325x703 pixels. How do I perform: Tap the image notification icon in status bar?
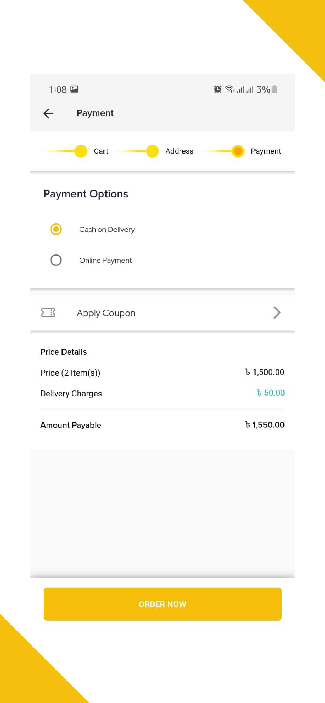click(74, 89)
